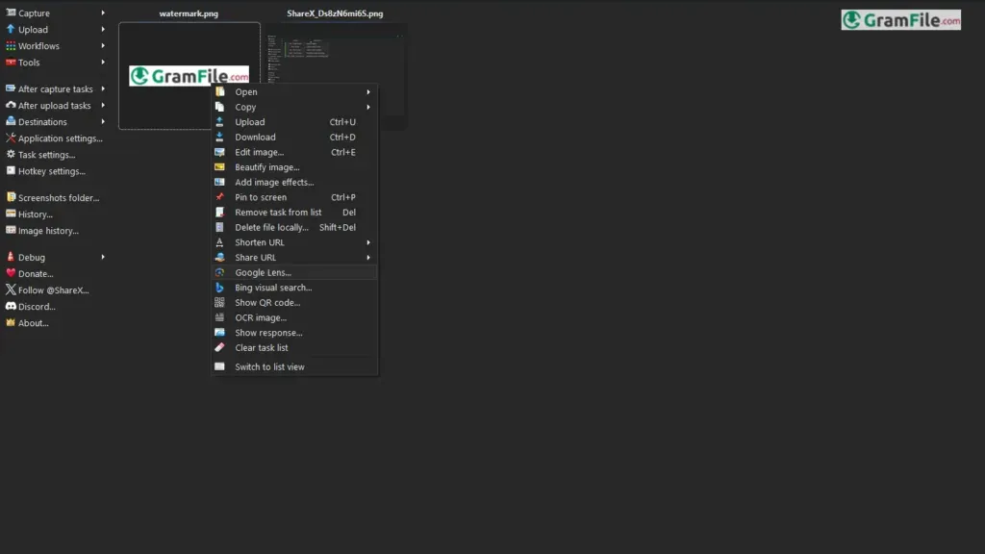
Task: Choose Download in the context menu
Action: [x=294, y=137]
